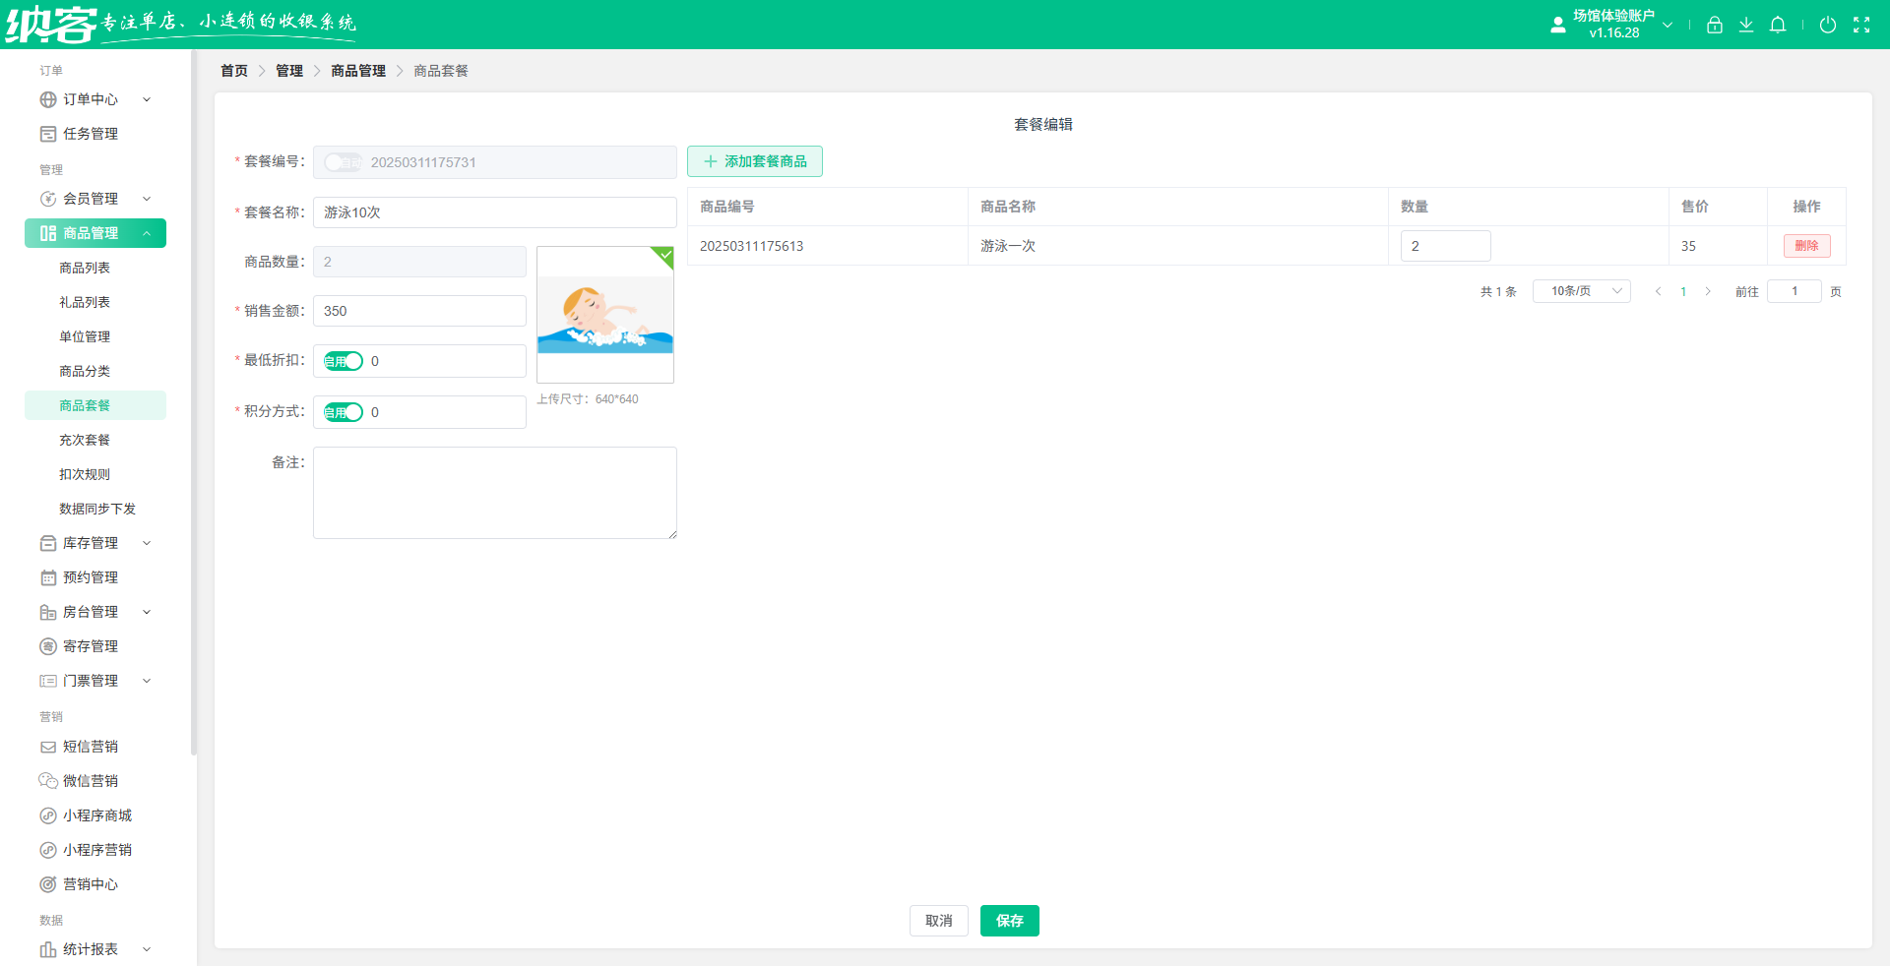This screenshot has height=966, width=1890.
Task: Click the 保存 button
Action: pyautogui.click(x=1009, y=921)
